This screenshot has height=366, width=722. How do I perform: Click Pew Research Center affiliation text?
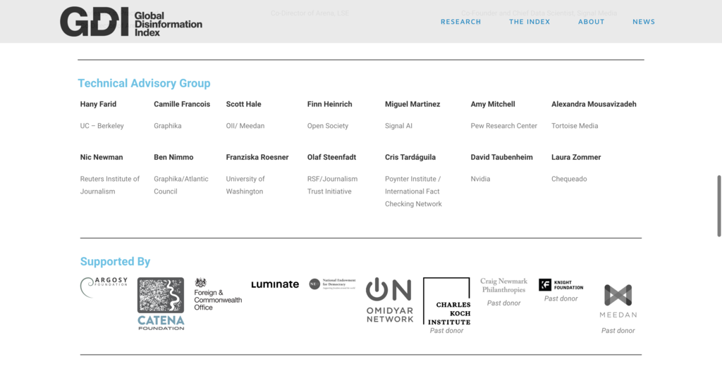pos(503,125)
